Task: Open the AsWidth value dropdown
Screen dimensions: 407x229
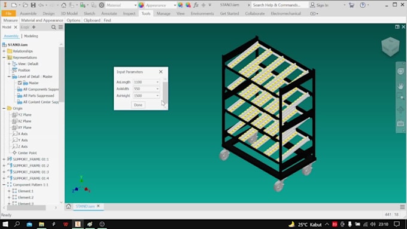Action: click(157, 88)
